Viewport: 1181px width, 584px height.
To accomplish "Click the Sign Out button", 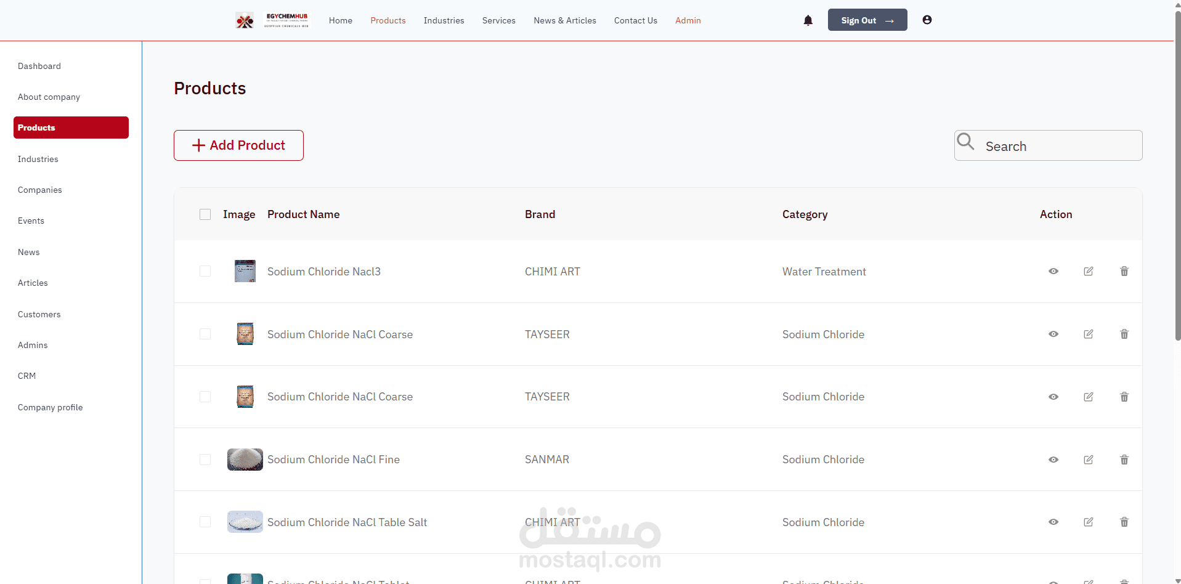I will (x=867, y=20).
